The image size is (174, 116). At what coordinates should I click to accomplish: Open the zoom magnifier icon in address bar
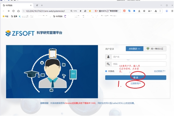click(x=71, y=11)
